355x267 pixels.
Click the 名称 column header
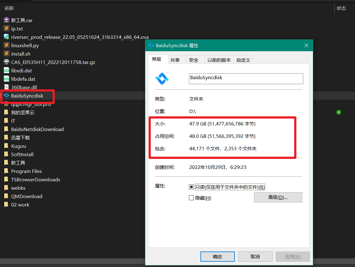click(9, 8)
